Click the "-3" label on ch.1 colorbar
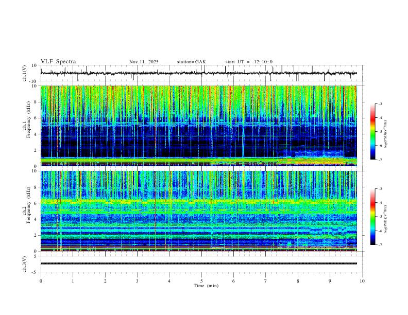This screenshot has width=408, height=315. click(380, 103)
